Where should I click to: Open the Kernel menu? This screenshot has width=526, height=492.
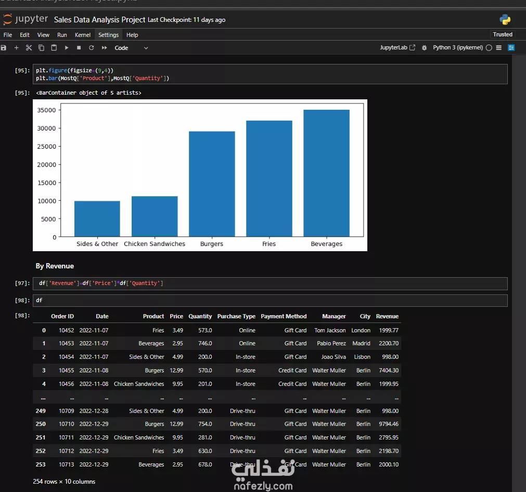(x=83, y=35)
